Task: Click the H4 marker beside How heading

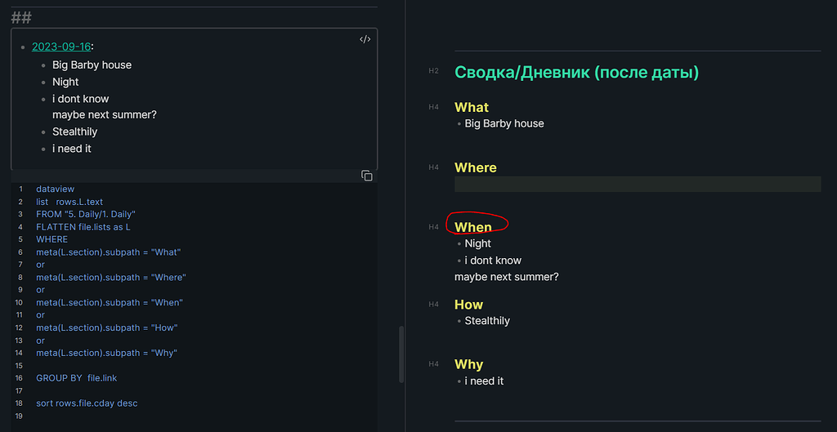Action: [x=433, y=305]
